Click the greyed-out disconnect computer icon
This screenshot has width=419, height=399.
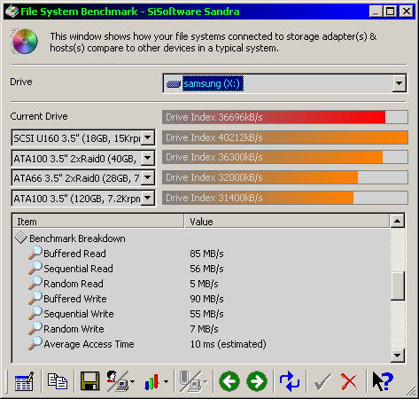(x=190, y=381)
